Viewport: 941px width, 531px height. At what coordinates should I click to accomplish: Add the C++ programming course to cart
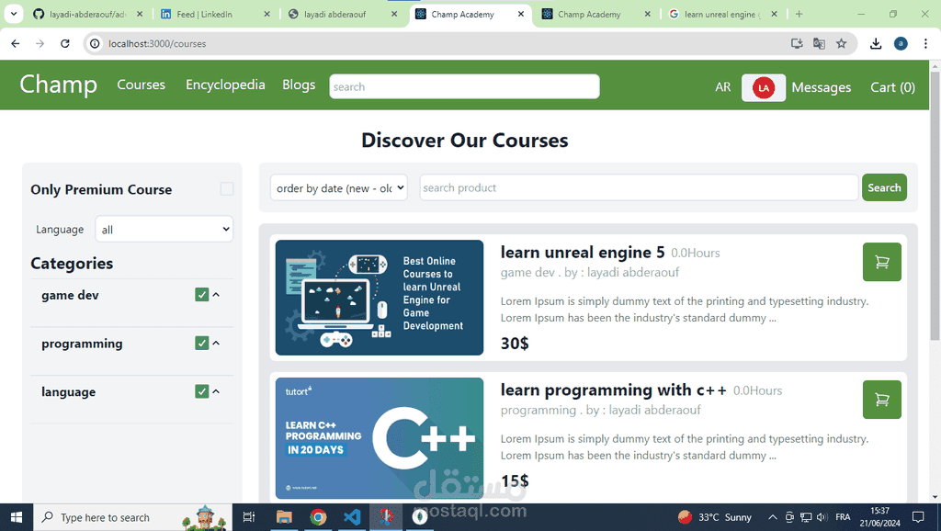pyautogui.click(x=881, y=400)
